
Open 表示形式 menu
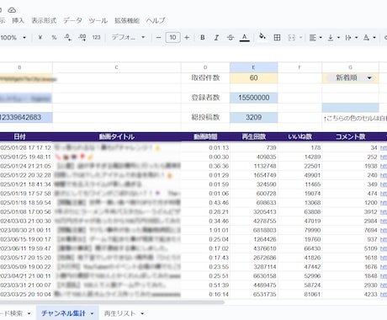click(44, 20)
